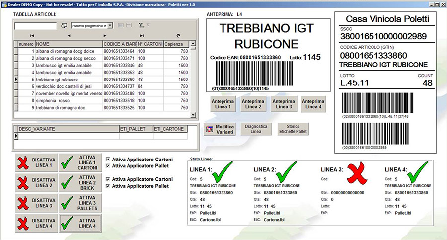
Task: Sort by NOME column header
Action: pyautogui.click(x=69, y=44)
